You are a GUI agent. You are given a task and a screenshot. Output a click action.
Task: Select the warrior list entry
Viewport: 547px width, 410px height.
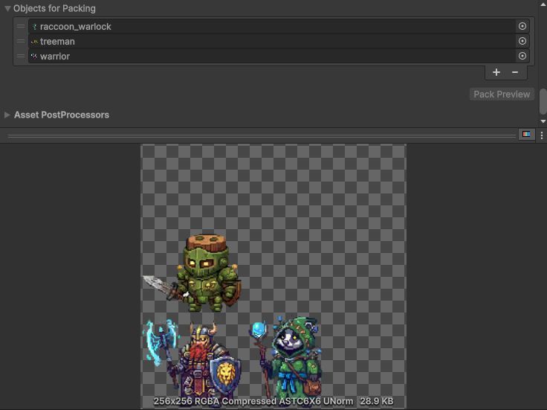click(x=279, y=56)
